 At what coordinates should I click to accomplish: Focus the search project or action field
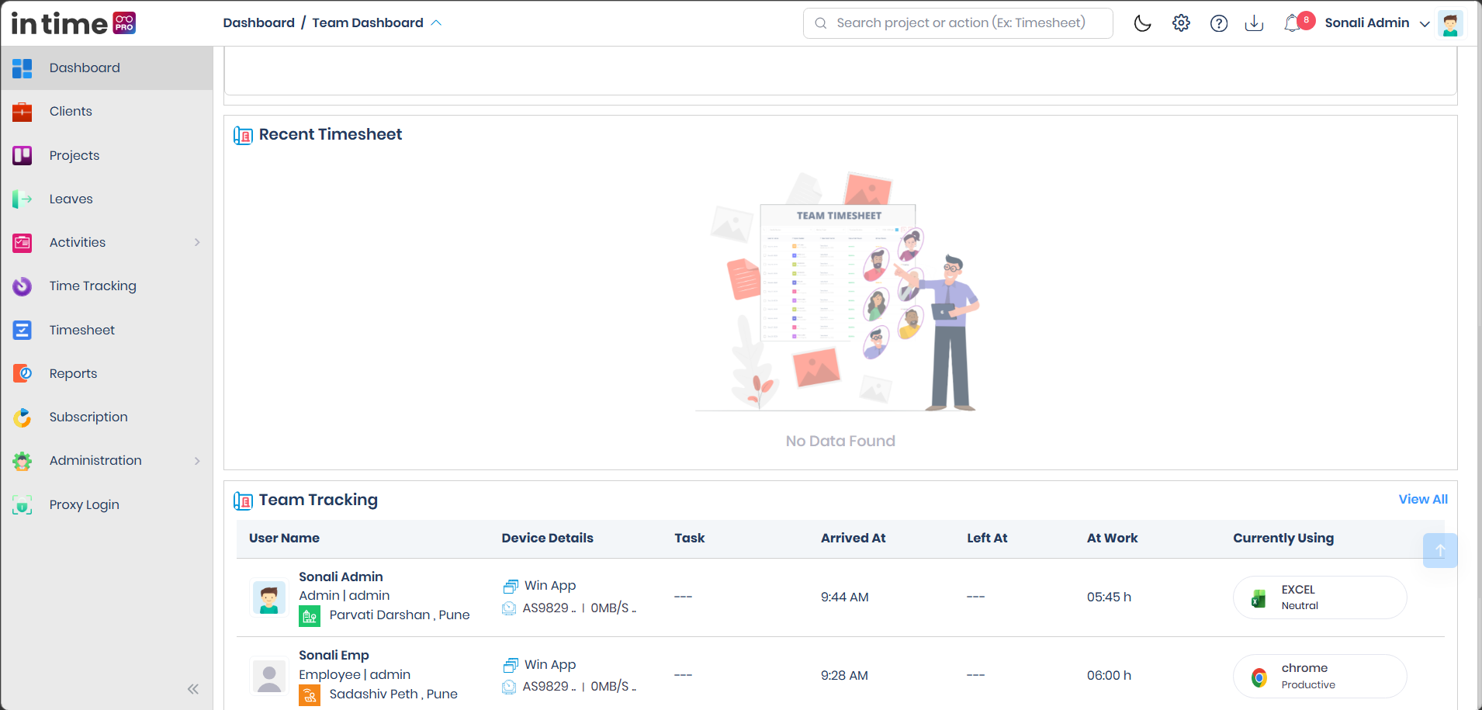958,23
